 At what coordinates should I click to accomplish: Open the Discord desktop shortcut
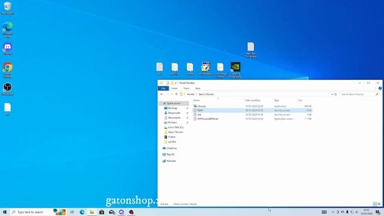pyautogui.click(x=8, y=49)
